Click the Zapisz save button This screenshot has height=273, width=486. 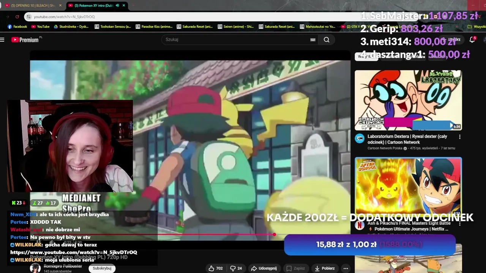click(295, 268)
